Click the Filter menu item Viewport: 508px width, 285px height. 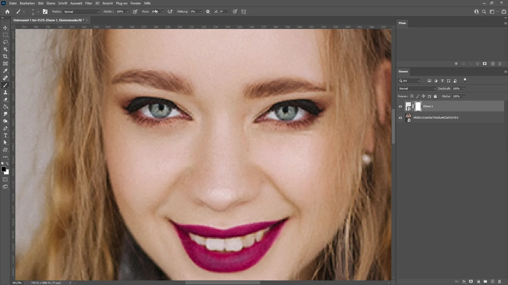[x=89, y=3]
